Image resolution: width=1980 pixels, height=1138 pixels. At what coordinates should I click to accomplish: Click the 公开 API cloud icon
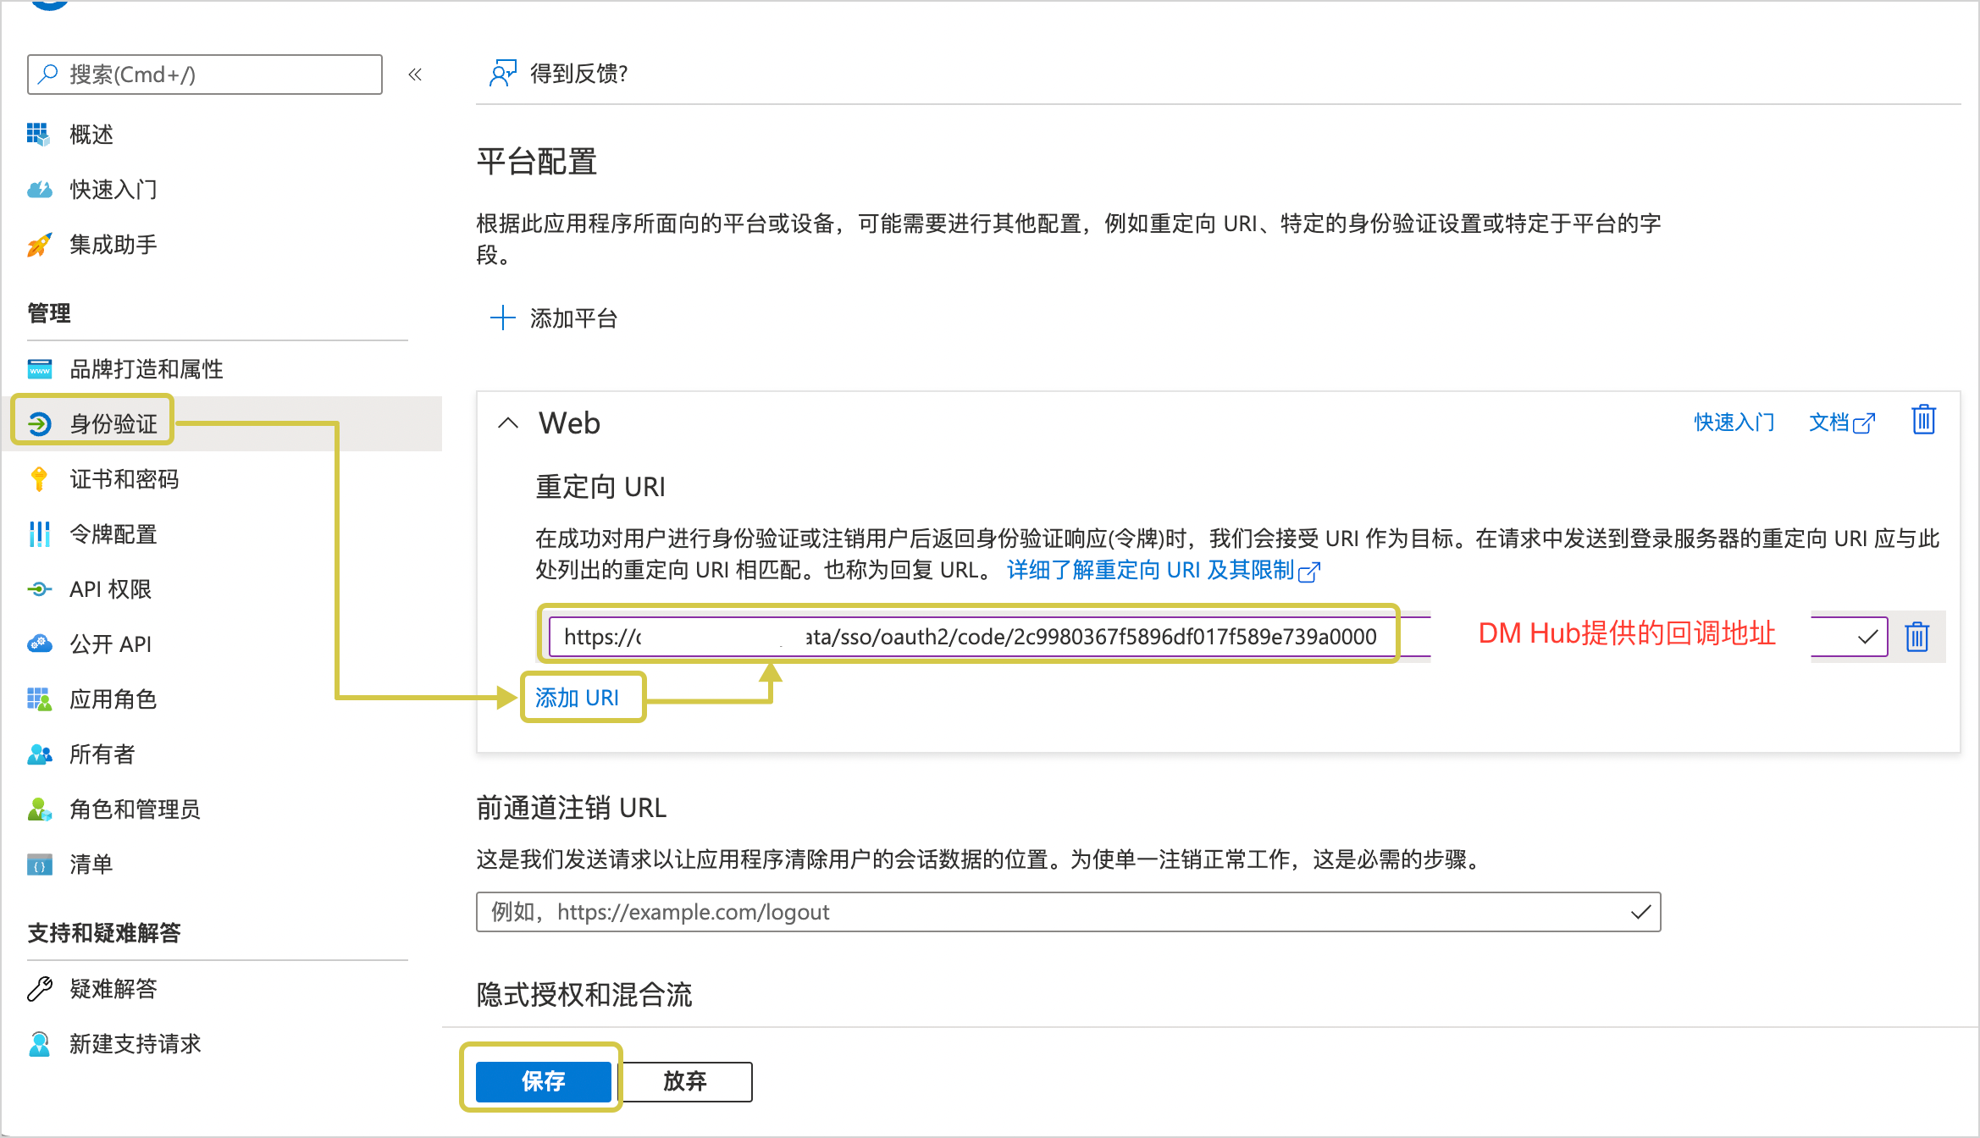(x=39, y=644)
